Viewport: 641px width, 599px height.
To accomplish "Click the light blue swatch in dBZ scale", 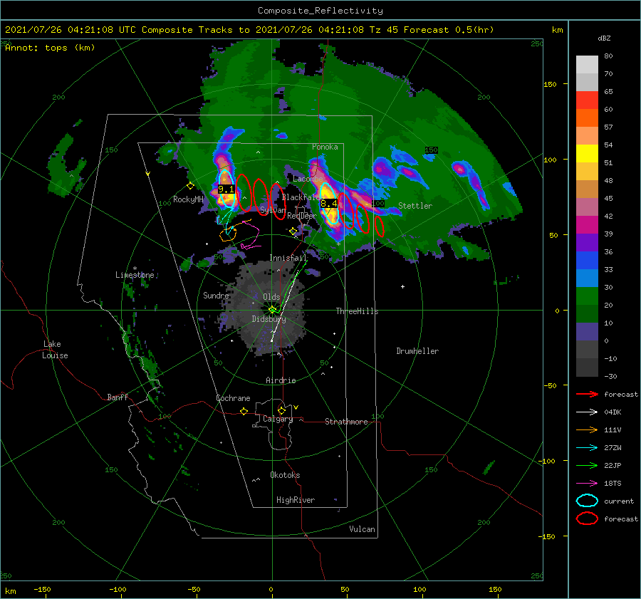I will pyautogui.click(x=587, y=278).
